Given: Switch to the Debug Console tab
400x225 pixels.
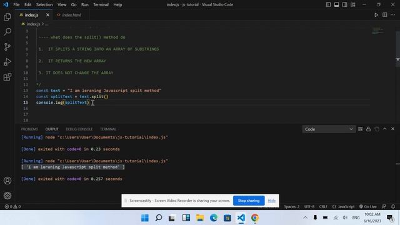Looking at the screenshot, I should [x=79, y=129].
